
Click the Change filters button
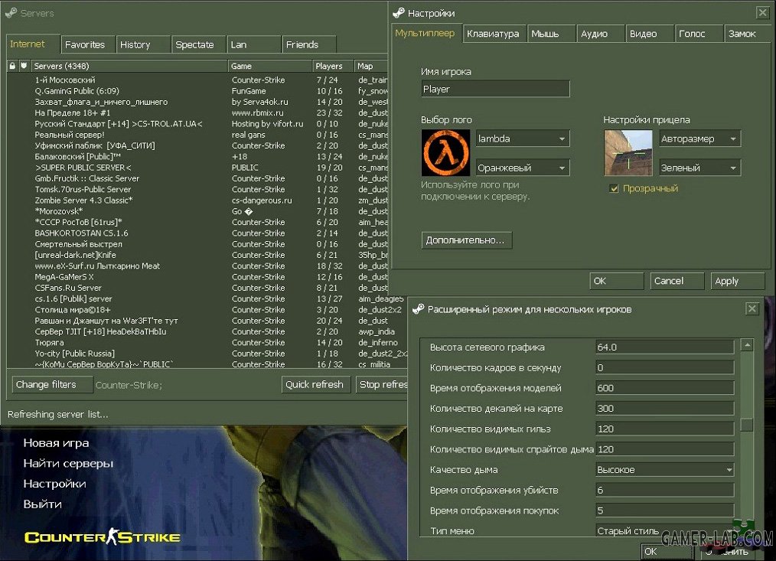[x=53, y=385]
